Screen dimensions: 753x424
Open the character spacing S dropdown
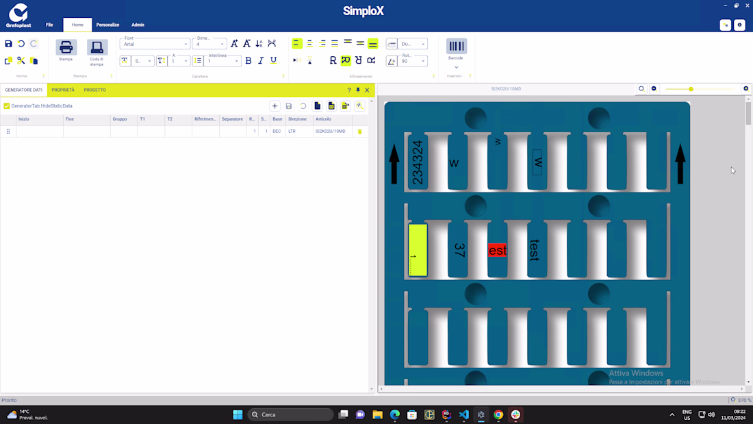pos(142,61)
